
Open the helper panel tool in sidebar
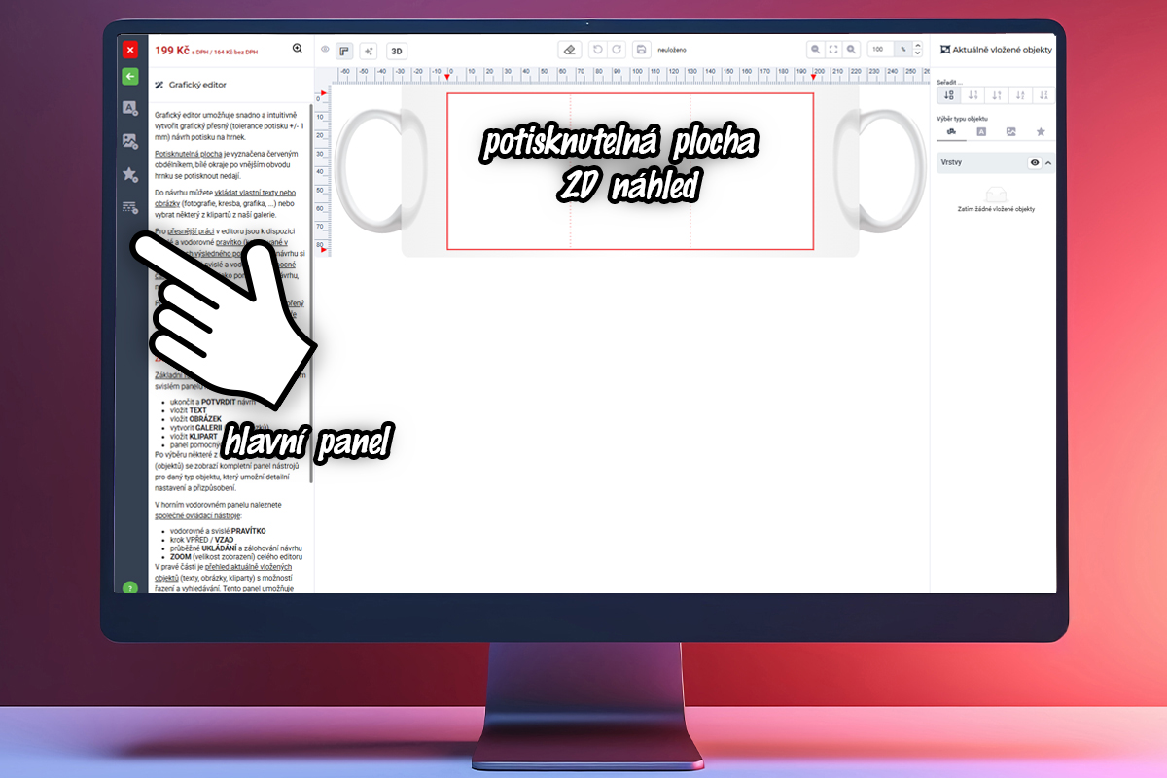[130, 207]
